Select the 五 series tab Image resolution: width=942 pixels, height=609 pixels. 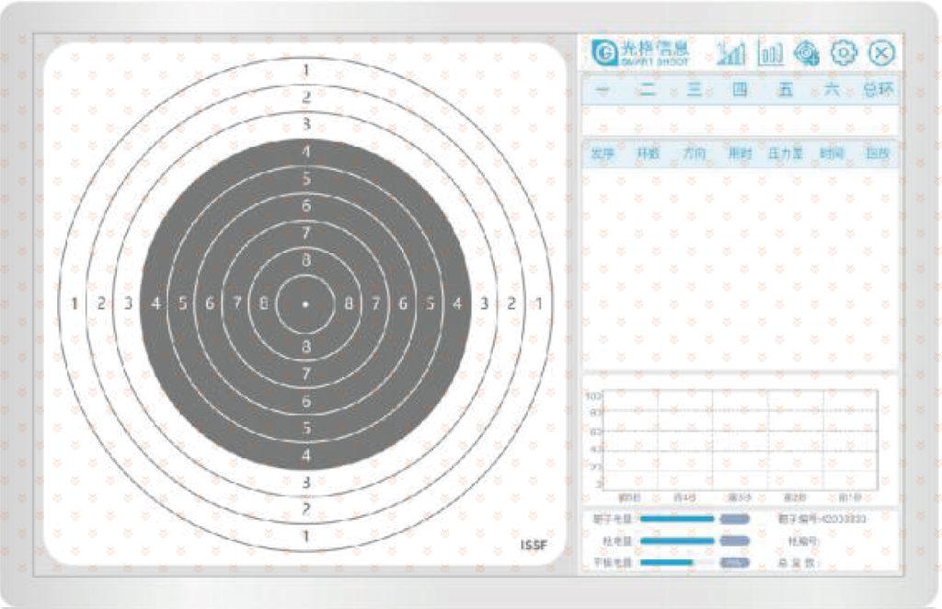786,90
